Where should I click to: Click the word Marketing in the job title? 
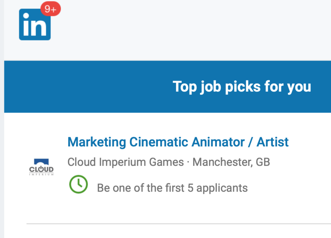(x=97, y=142)
